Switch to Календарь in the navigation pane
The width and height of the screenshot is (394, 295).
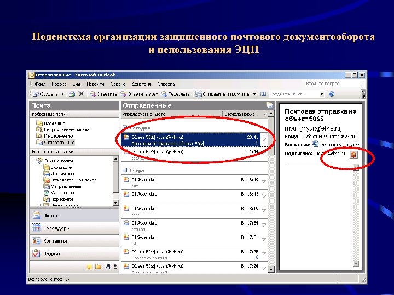[74, 228]
